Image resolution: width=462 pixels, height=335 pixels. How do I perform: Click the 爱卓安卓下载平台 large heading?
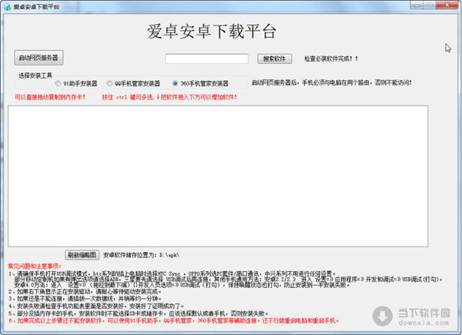point(212,32)
